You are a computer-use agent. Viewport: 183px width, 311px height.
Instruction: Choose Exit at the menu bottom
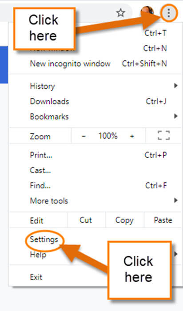click(36, 277)
